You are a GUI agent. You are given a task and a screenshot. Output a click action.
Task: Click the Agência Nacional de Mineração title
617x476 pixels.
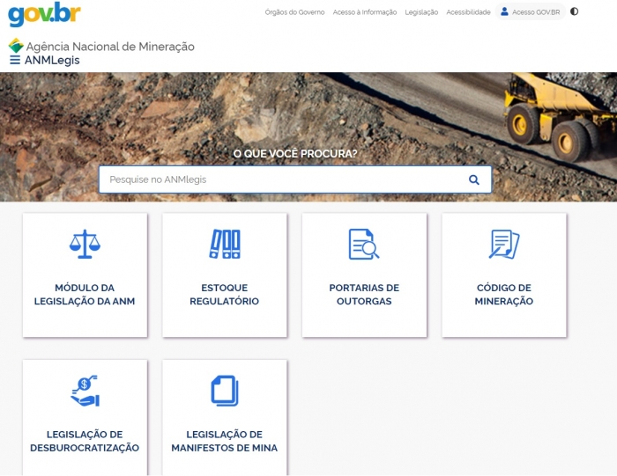click(x=110, y=47)
